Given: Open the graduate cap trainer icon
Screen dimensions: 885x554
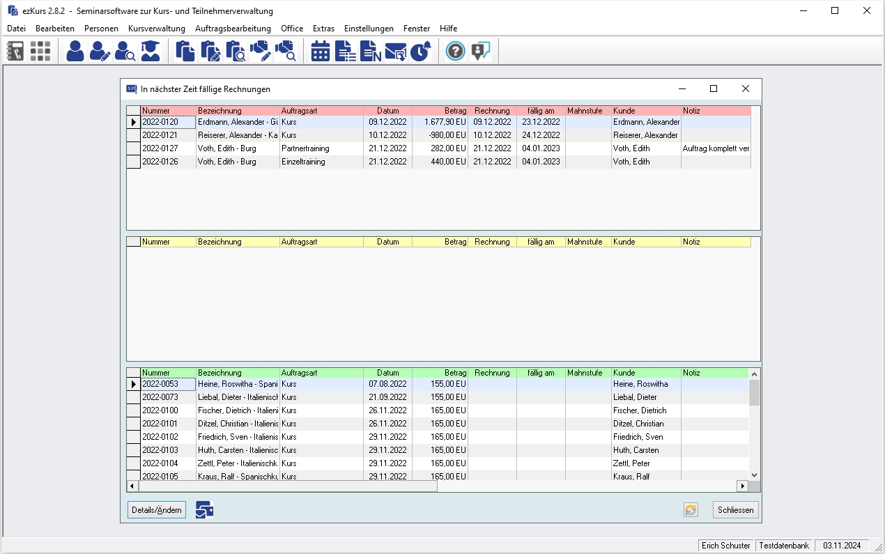Looking at the screenshot, I should (x=150, y=52).
